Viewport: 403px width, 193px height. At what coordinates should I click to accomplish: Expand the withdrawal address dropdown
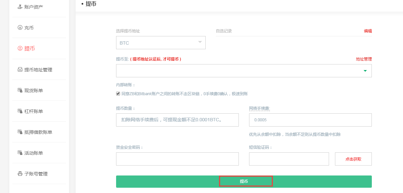pos(365,70)
